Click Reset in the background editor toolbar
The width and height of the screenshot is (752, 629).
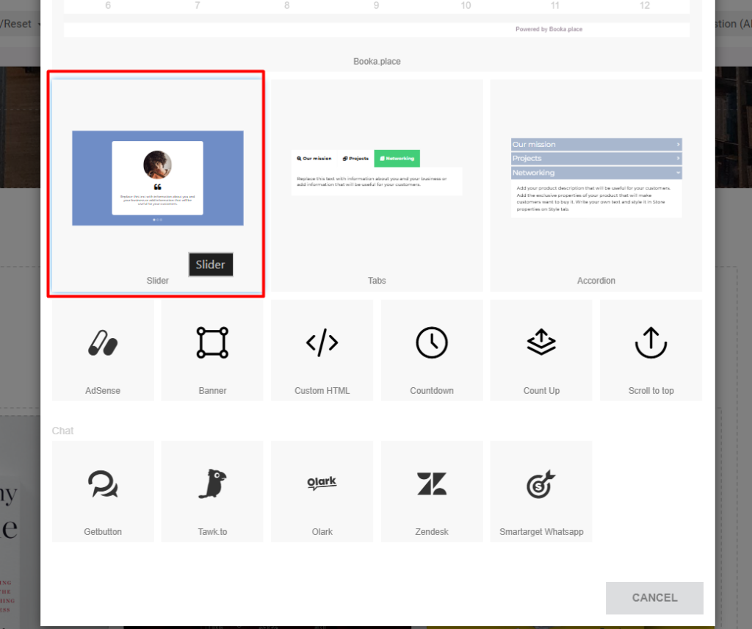pos(18,24)
